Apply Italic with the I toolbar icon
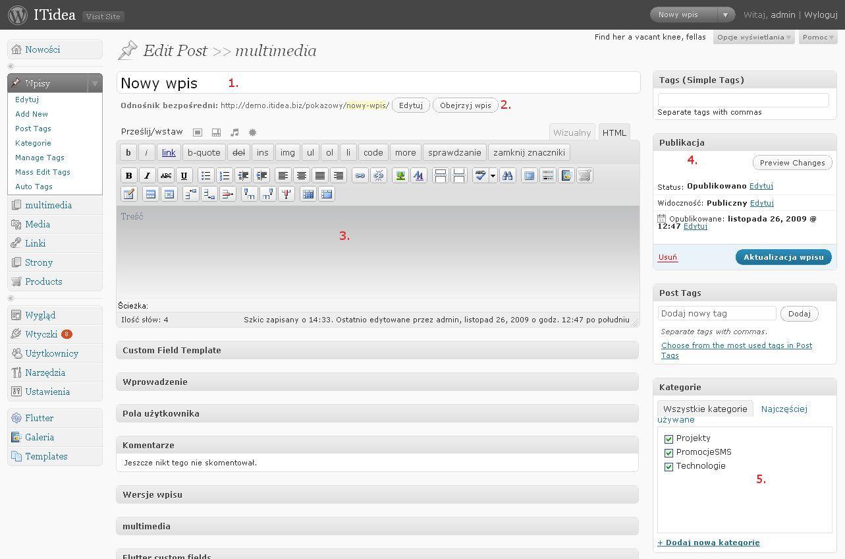The width and height of the screenshot is (845, 559). click(x=148, y=175)
